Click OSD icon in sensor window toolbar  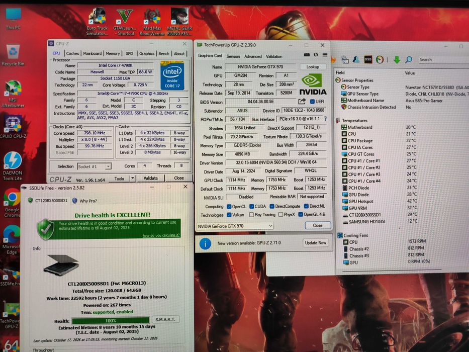coord(368,59)
